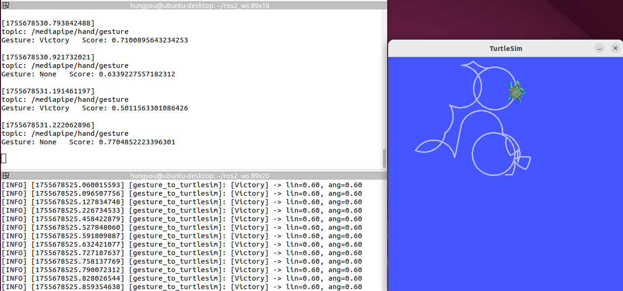Click the log line with timestamp 1755678525.828026544

tap(182, 278)
